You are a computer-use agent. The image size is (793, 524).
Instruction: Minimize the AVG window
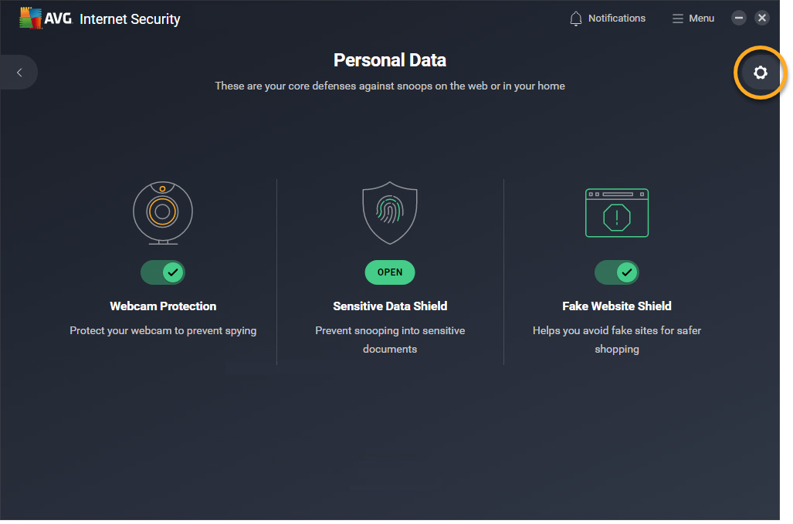[739, 18]
